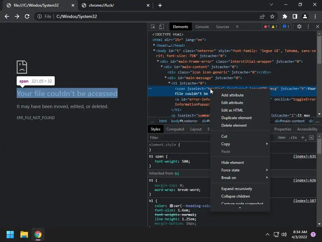
Task: Show more DevTools tabs chevron
Action: coord(237,26)
